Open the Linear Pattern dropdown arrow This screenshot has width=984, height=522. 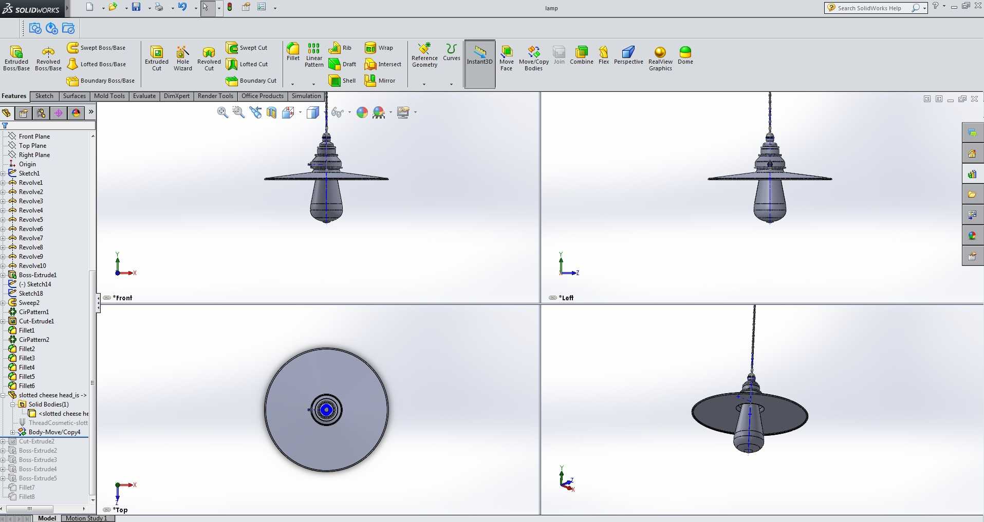[313, 84]
